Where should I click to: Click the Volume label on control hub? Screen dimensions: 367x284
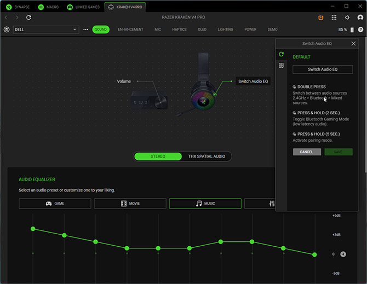124,82
